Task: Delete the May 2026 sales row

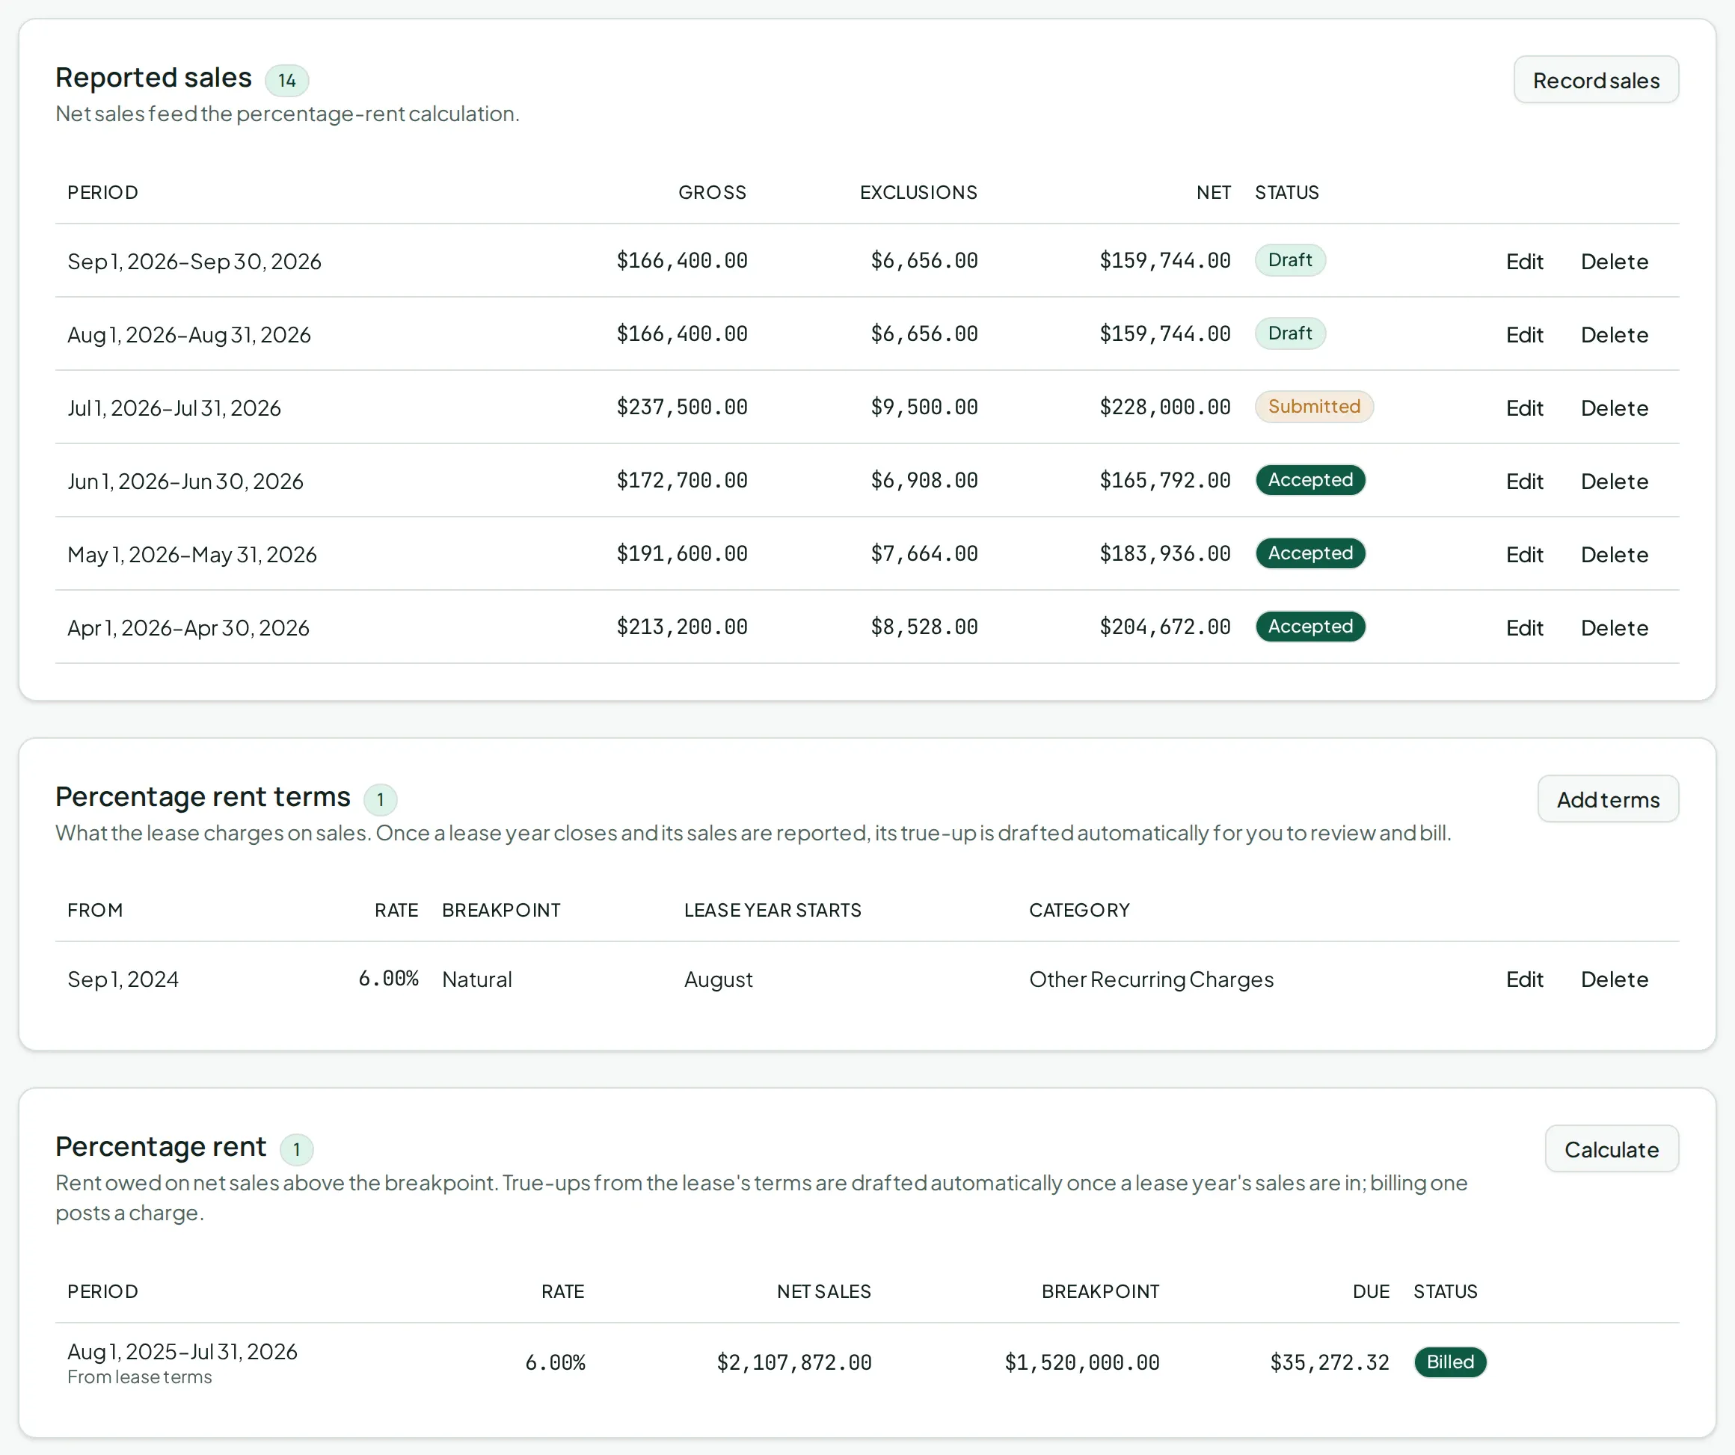Action: pos(1615,554)
